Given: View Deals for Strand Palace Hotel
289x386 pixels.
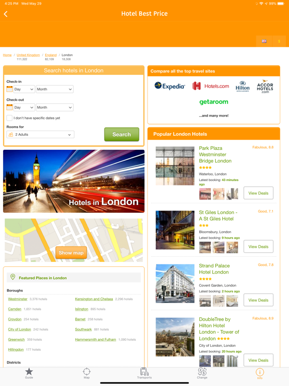Looking at the screenshot, I should (x=258, y=300).
